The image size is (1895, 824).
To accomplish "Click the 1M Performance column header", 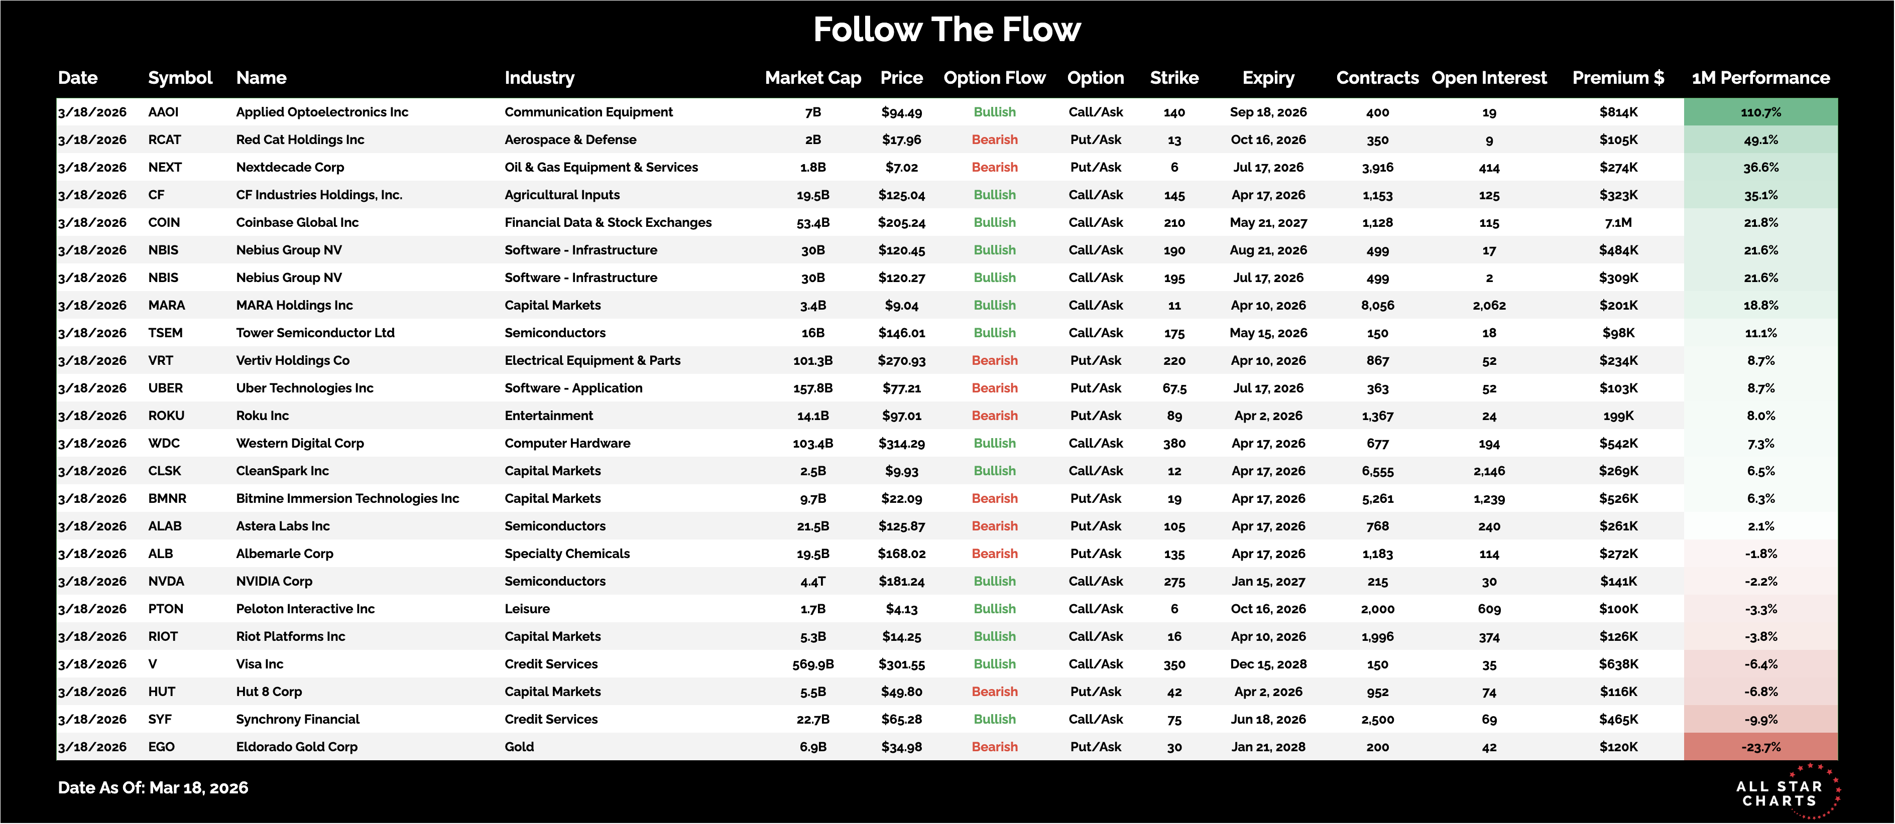I will click(x=1759, y=78).
